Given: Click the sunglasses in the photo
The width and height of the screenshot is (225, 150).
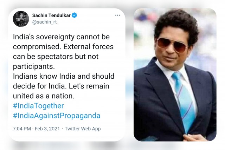Looking at the screenshot, I should click(x=173, y=45).
